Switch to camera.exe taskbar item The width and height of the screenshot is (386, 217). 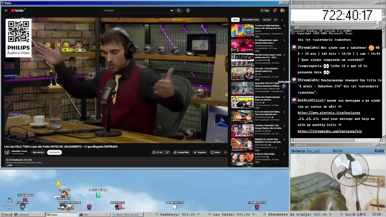click(29, 215)
